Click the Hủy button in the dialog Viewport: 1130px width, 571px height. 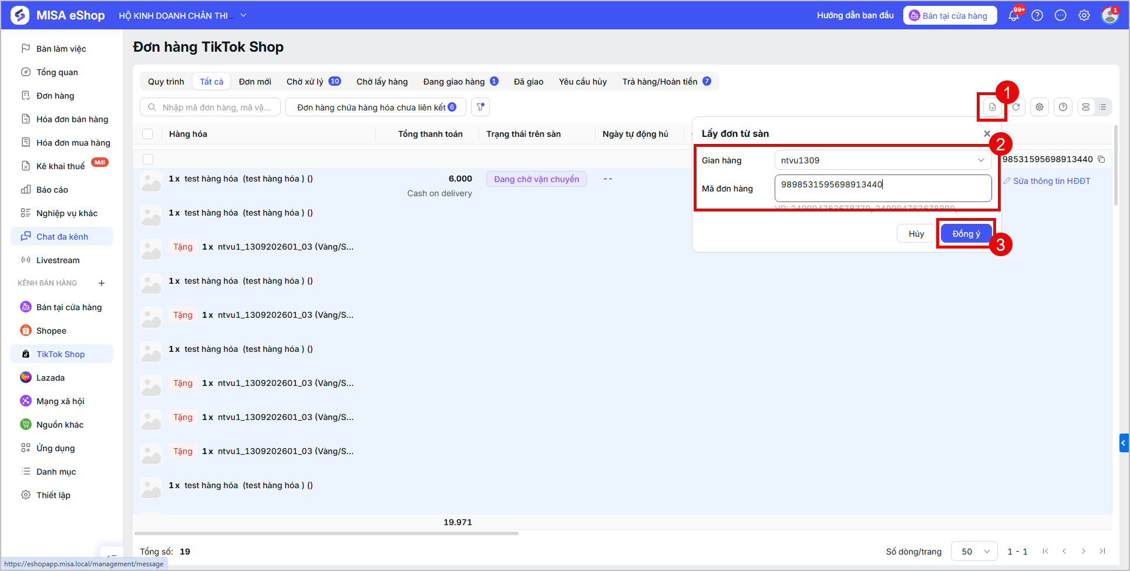click(x=916, y=234)
